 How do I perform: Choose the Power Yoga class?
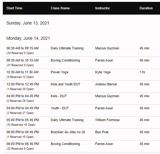point(59,72)
